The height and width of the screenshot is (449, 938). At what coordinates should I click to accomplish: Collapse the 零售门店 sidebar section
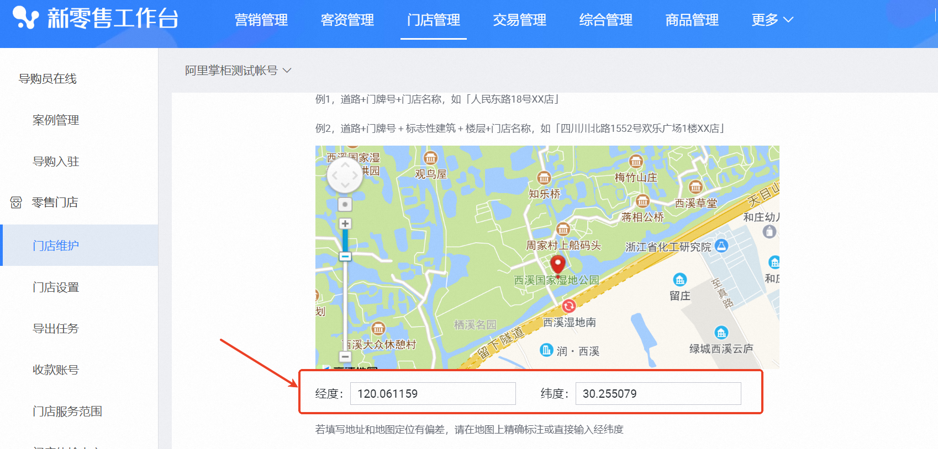pos(55,202)
